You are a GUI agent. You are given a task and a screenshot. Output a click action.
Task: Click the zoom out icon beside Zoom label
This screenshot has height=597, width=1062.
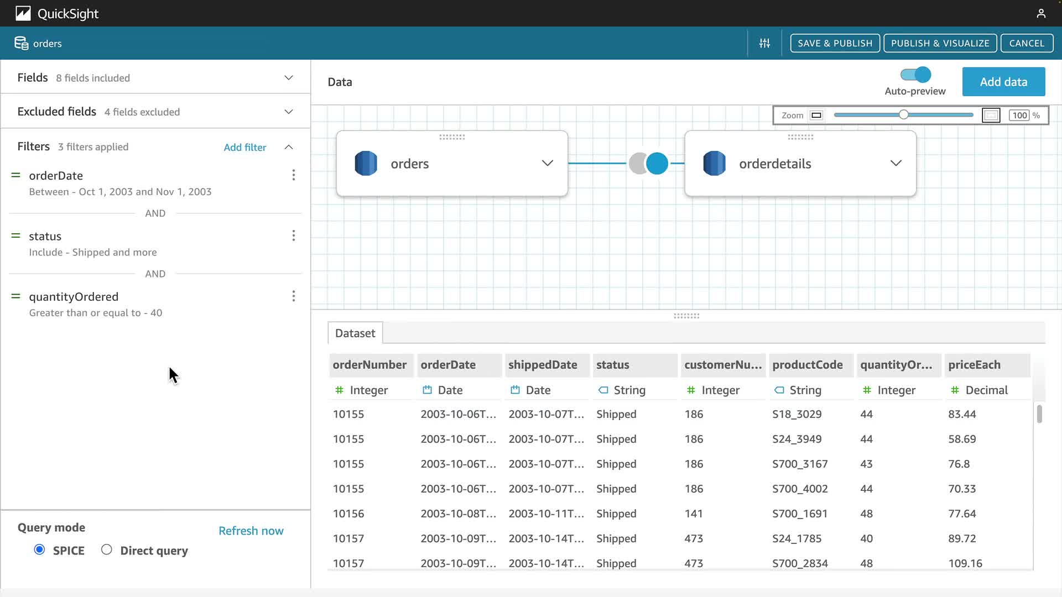coord(816,116)
